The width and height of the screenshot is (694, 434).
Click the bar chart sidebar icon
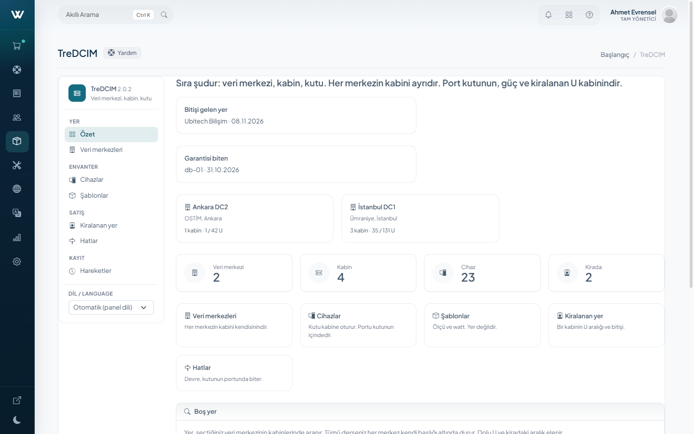17,237
